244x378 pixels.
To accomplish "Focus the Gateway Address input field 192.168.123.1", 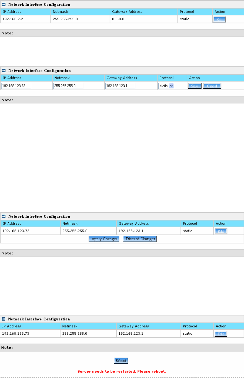I will (x=120, y=86).
